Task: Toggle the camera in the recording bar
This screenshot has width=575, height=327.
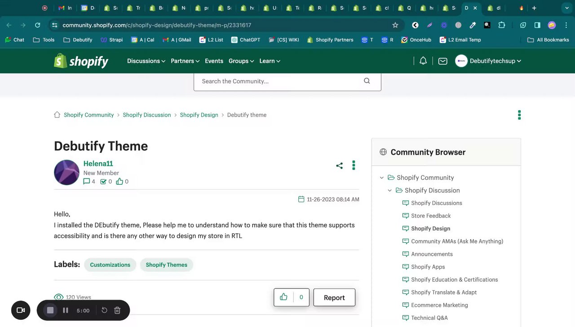Action: coord(21,310)
